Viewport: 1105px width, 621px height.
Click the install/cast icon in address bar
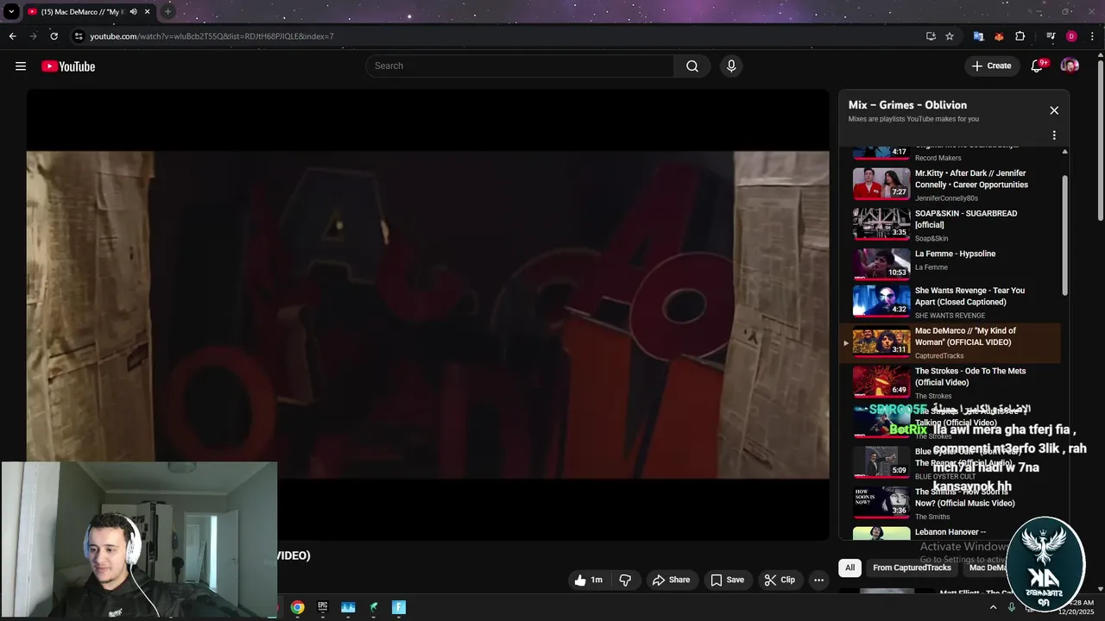click(931, 36)
